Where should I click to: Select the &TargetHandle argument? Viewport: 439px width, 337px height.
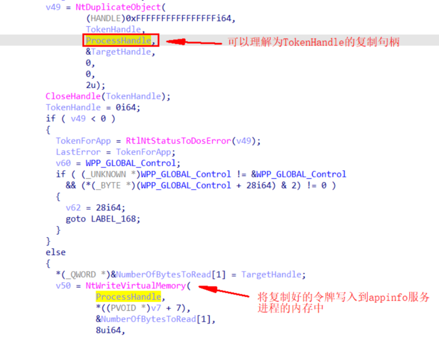click(119, 52)
